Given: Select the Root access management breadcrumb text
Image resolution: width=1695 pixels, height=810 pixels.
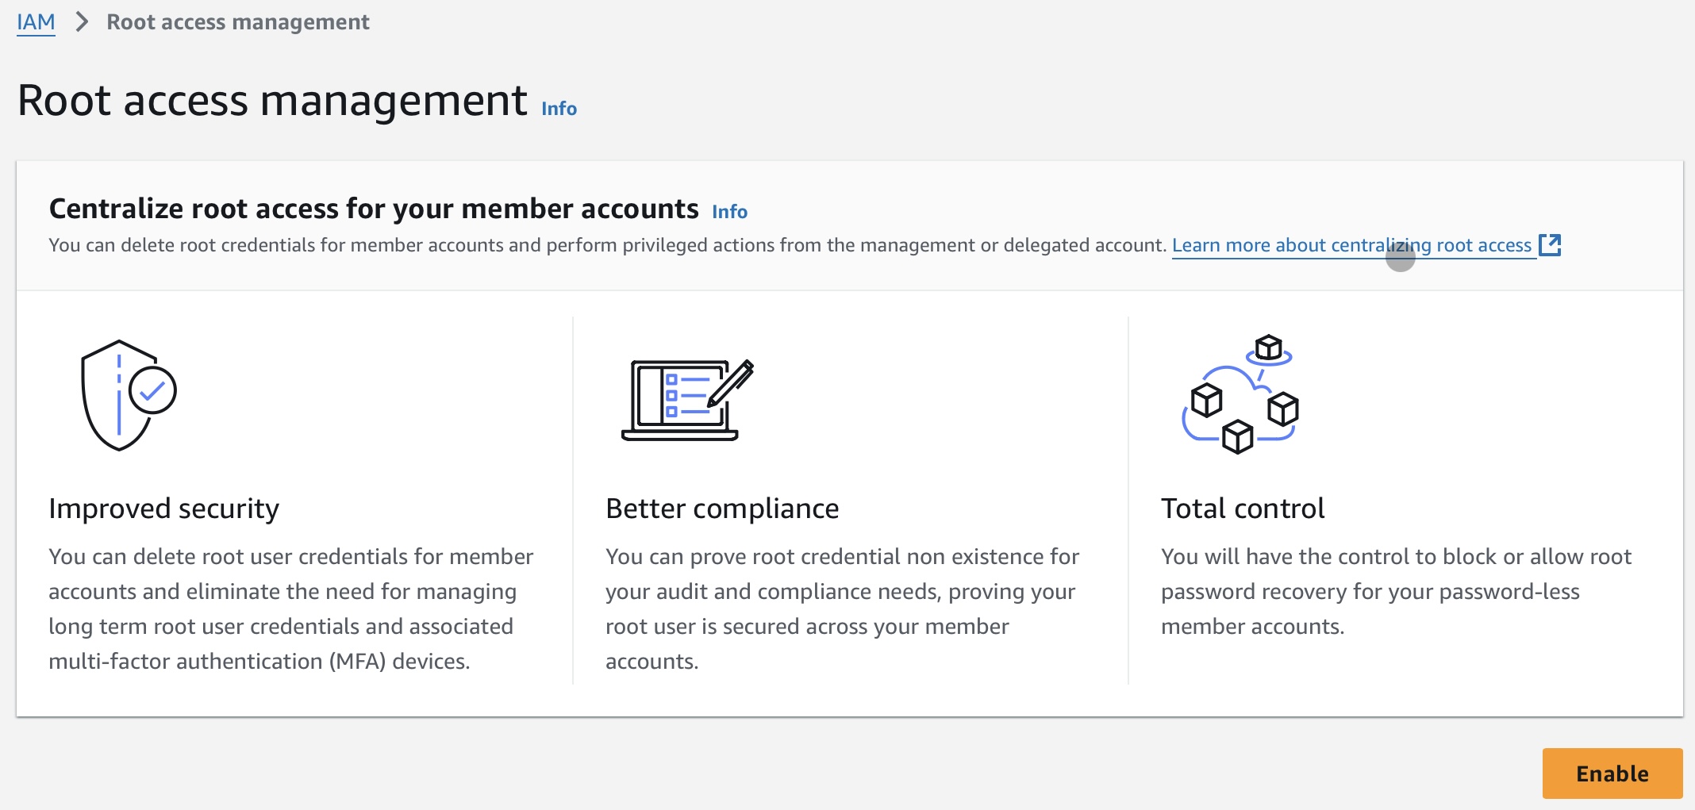Looking at the screenshot, I should point(238,22).
